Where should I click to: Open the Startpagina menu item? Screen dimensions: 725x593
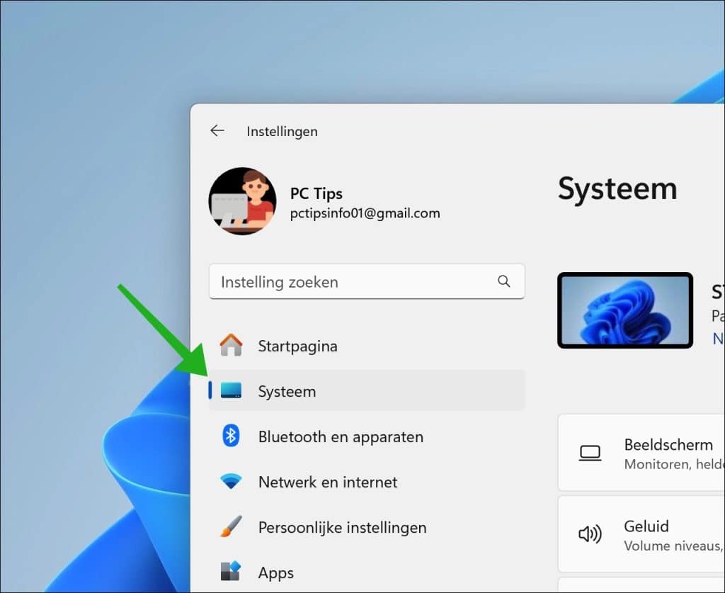[x=367, y=346]
